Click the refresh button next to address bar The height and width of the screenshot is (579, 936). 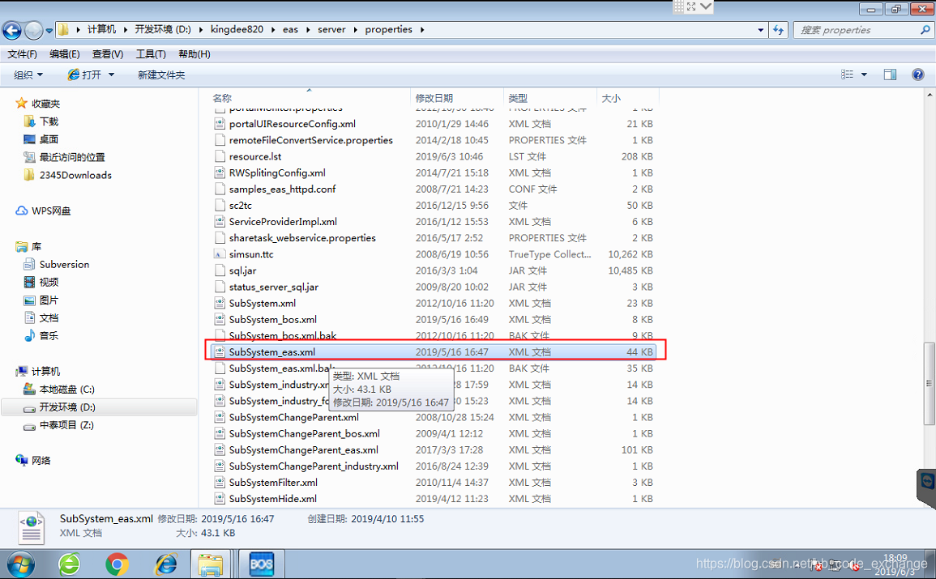(x=778, y=30)
